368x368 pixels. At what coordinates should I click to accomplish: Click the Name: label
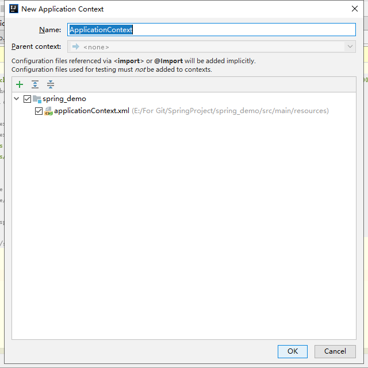click(50, 30)
